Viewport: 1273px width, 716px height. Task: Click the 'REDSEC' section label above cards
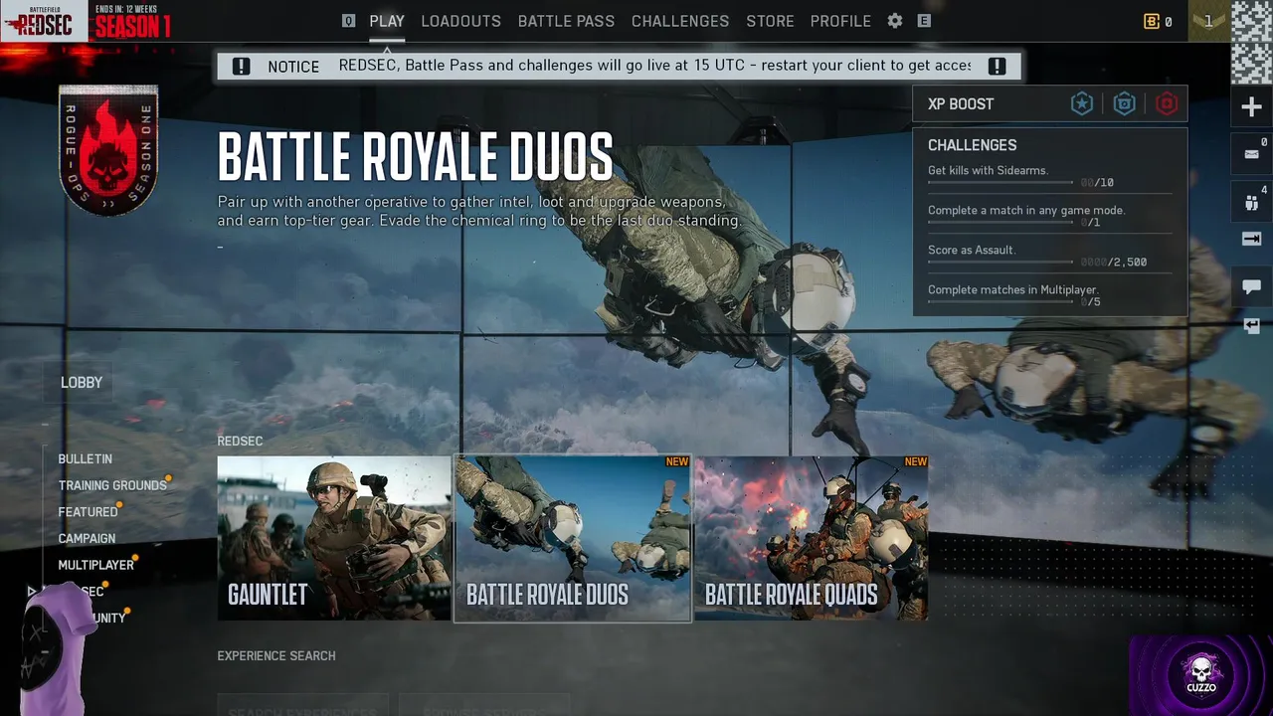tap(240, 442)
